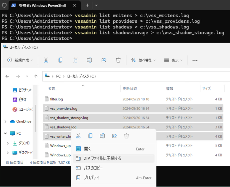This screenshot has width=230, height=187.
Task: Go up one folder level arrow
Action: [x=36, y=76]
